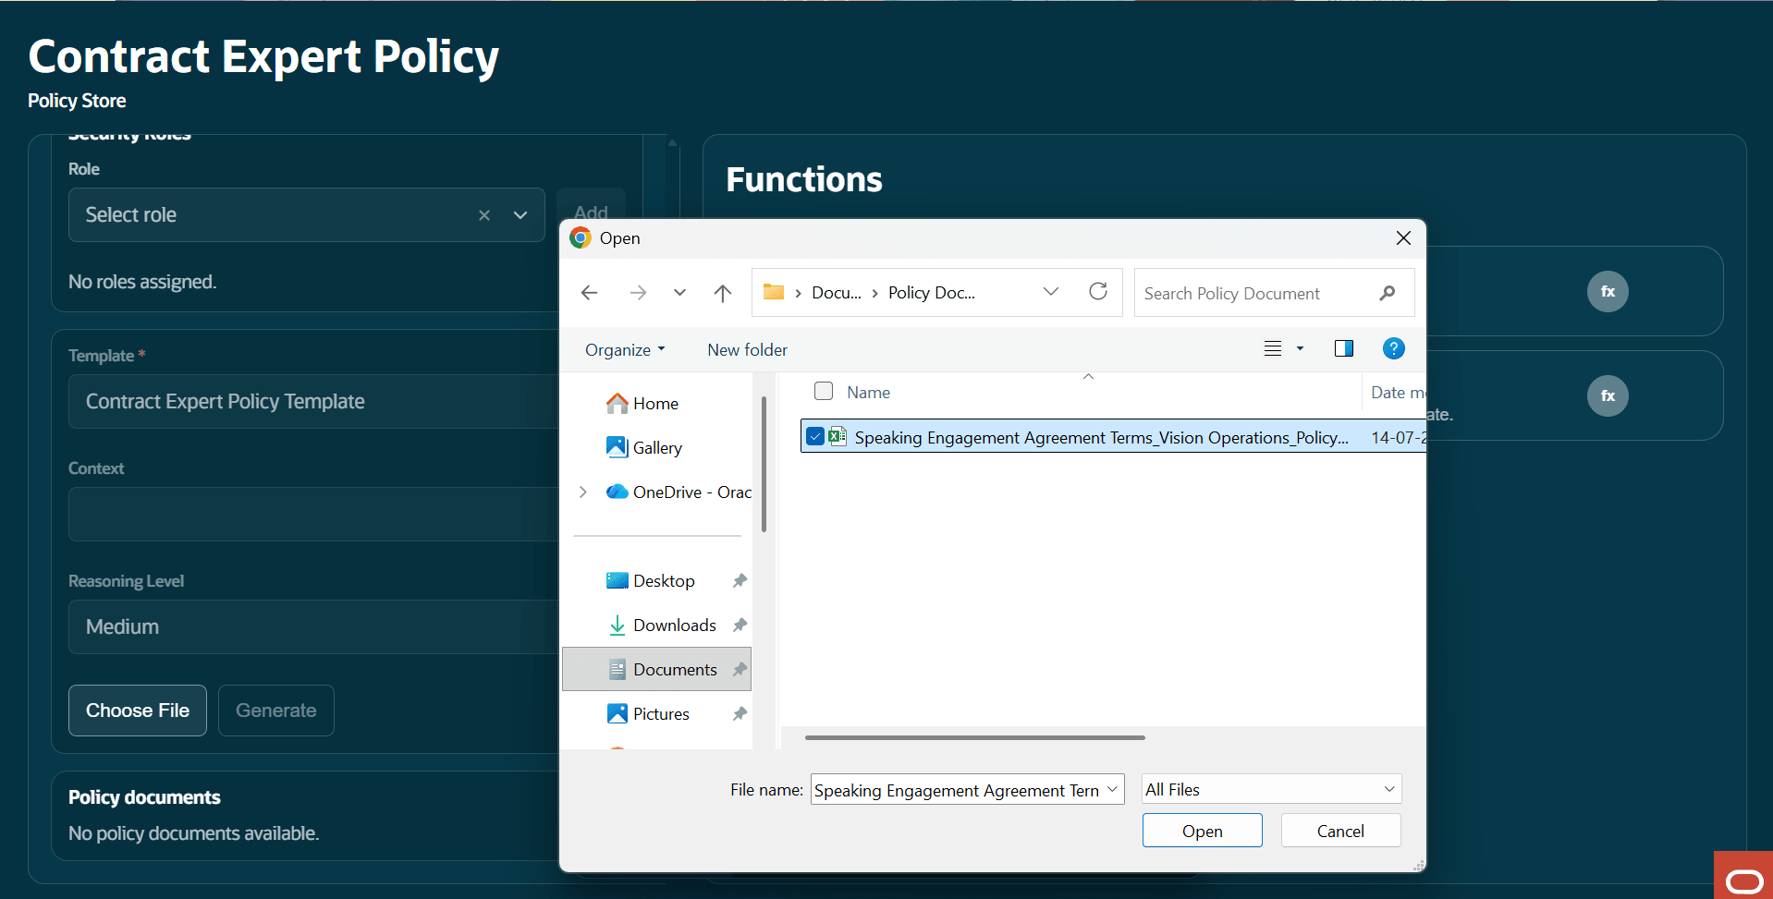Sort by the Name column header

pos(868,393)
